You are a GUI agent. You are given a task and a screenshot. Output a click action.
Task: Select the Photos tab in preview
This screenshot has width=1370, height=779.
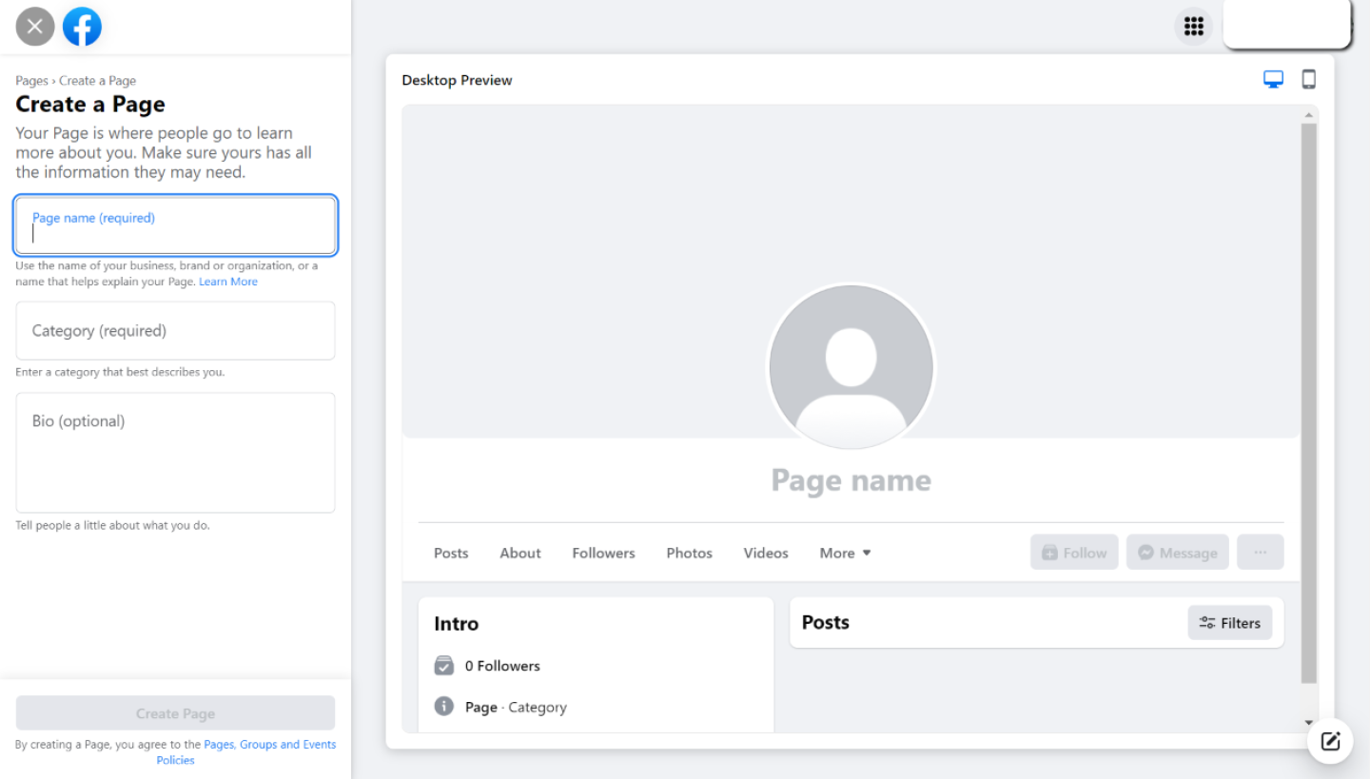[689, 553]
